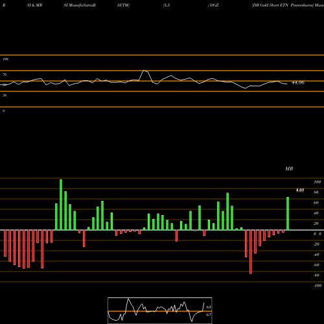This screenshot has height=324, width=324.
Task: Click the MR axis label 40
Action: (x=316, y=213)
